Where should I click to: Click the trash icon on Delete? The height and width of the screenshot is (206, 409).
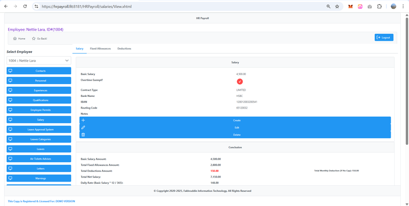point(83,135)
